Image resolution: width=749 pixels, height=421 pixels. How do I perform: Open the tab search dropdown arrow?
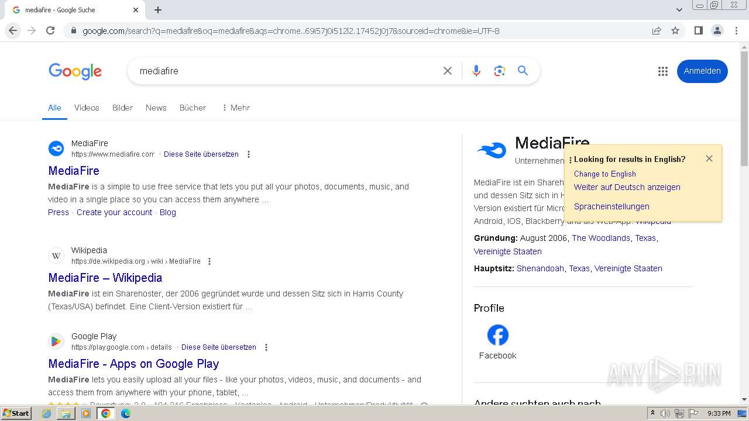(679, 10)
